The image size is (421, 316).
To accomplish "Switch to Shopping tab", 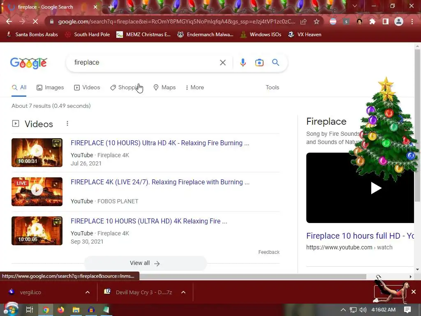I will (x=126, y=88).
